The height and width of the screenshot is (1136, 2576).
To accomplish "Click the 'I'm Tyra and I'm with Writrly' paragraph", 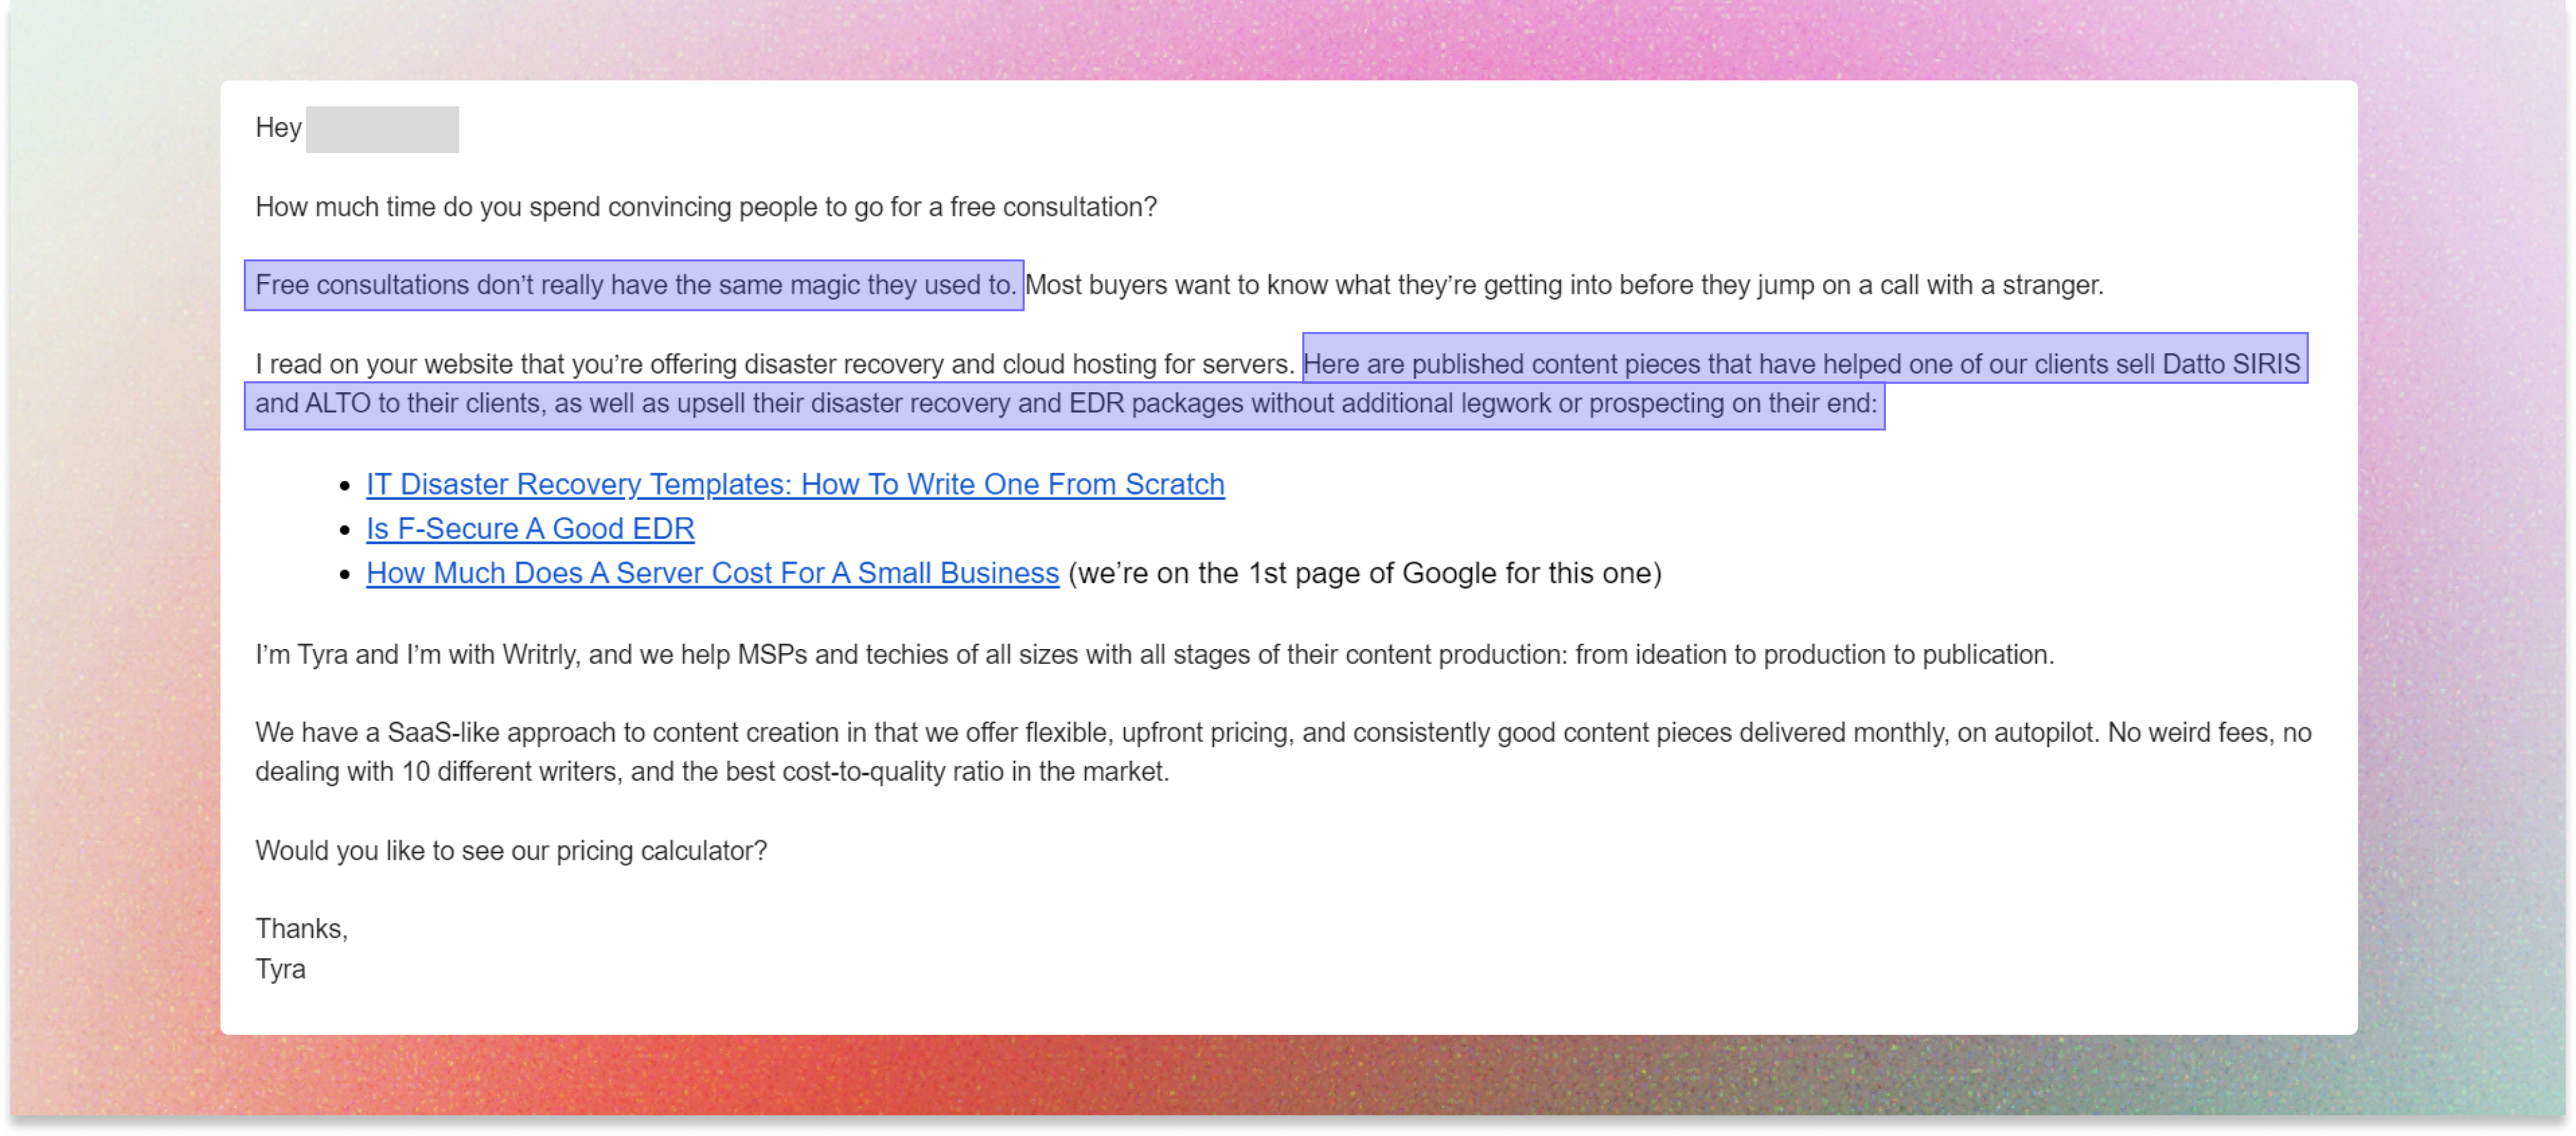I will (1154, 655).
